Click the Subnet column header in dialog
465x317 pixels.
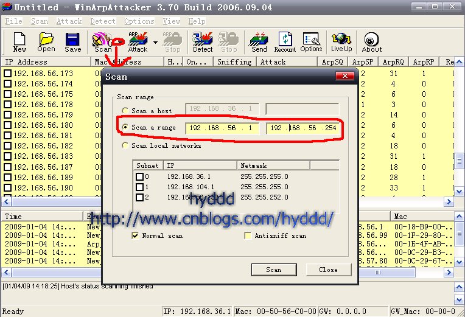148,165
